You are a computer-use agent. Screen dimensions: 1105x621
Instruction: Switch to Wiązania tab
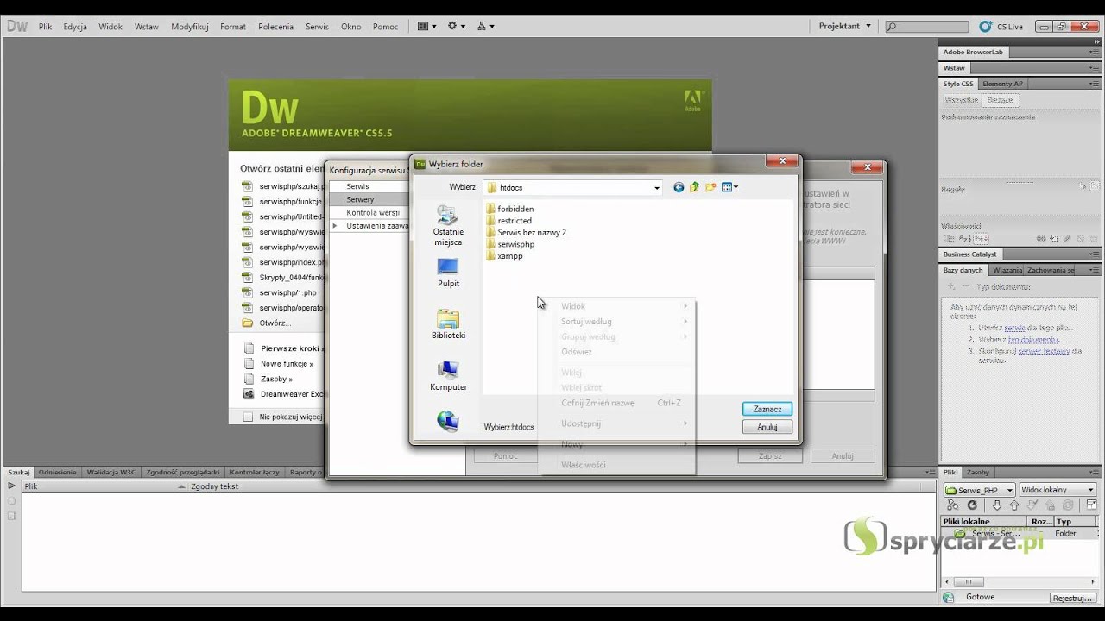tap(1007, 270)
